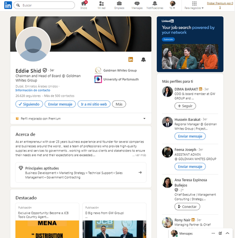Open Notificaciones bell in navbar

(155, 5)
